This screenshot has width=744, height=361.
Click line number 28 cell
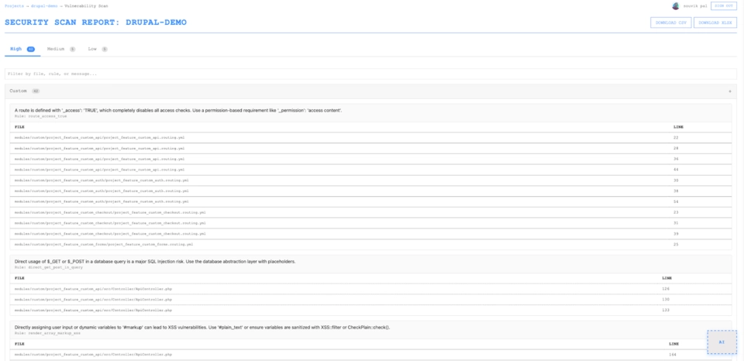coord(676,149)
